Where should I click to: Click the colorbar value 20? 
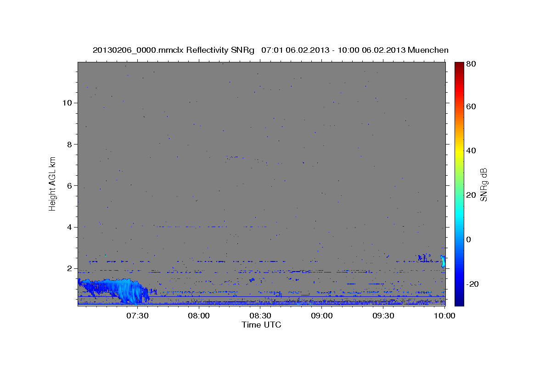tap(471, 195)
